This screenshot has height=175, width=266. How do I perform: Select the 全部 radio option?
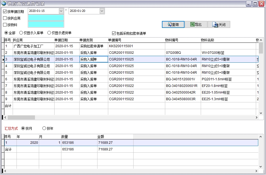pyautogui.click(x=6, y=33)
